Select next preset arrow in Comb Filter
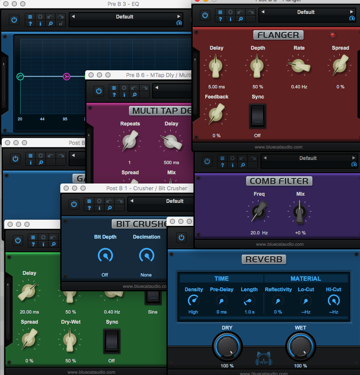 [354, 158]
